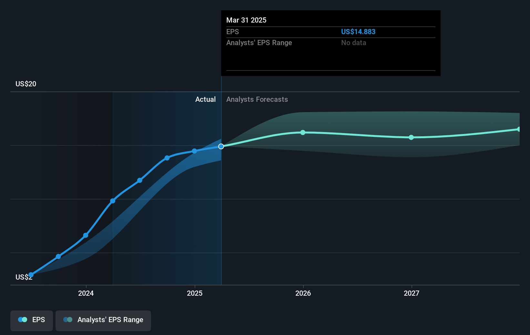This screenshot has height=335, width=530.
Task: Click the No data value in tooltip
Action: [354, 43]
